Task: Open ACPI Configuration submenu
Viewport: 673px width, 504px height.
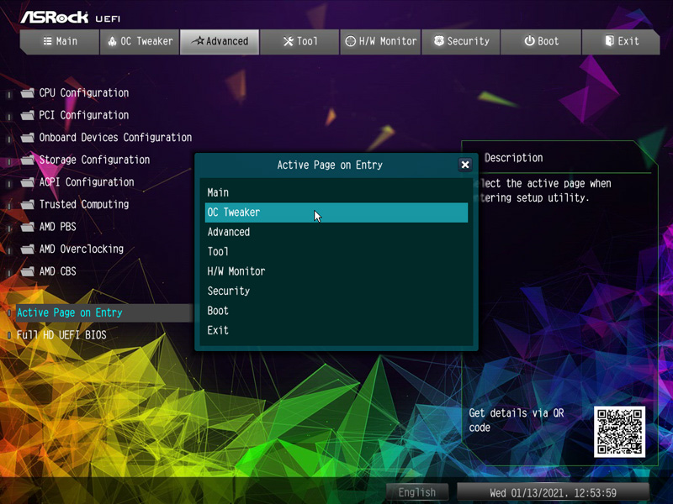Action: (87, 182)
